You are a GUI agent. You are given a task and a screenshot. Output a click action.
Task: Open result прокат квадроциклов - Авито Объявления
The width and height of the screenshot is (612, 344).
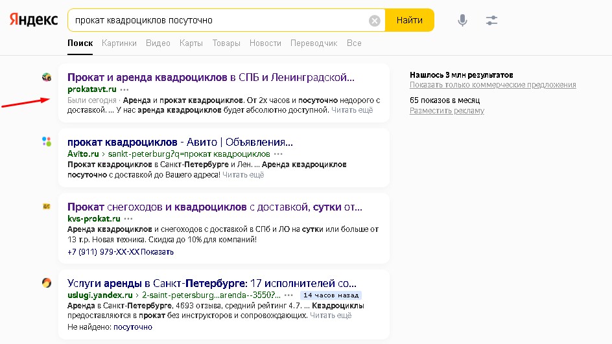(180, 142)
